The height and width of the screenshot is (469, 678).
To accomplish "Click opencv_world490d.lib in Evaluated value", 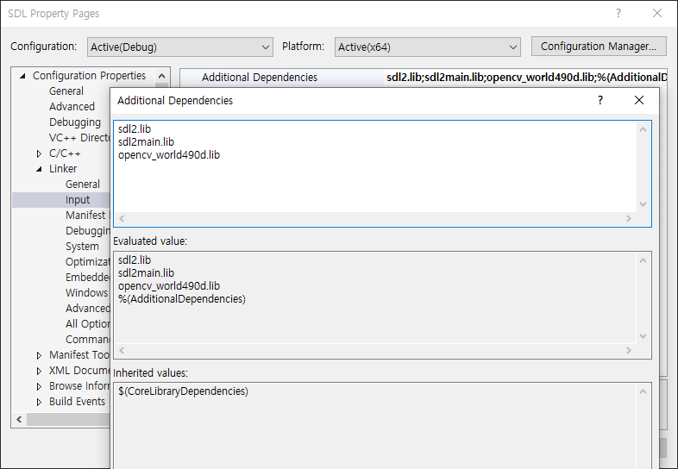I will [169, 285].
